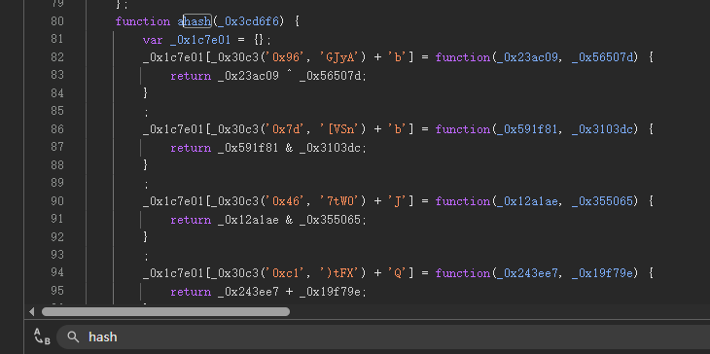Click line number 82 in gutter
710x354 pixels.
pyautogui.click(x=57, y=57)
